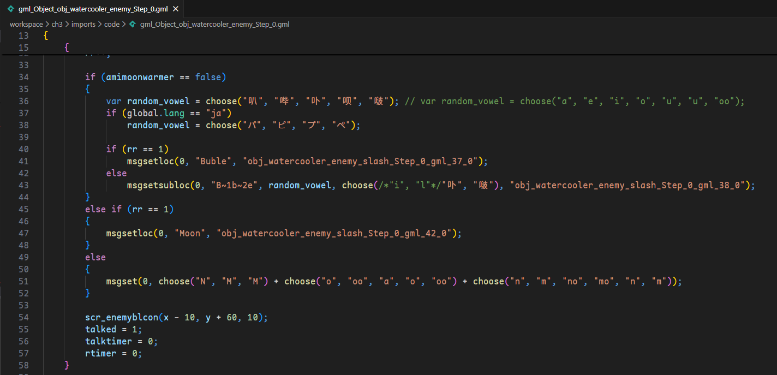Jump to sticky scroll line 15

(x=388, y=47)
